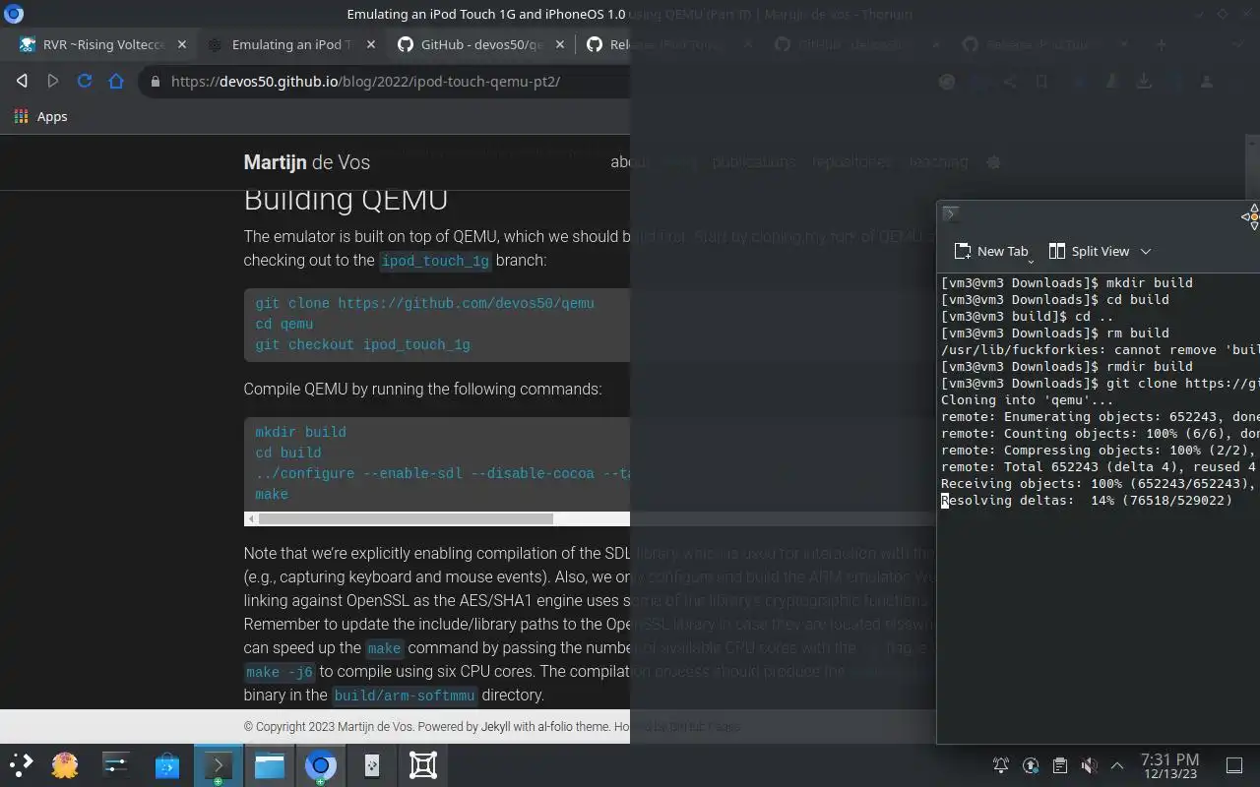Click the '../configure --enable-sdl' code line
This screenshot has height=787, width=1260.
tap(442, 473)
